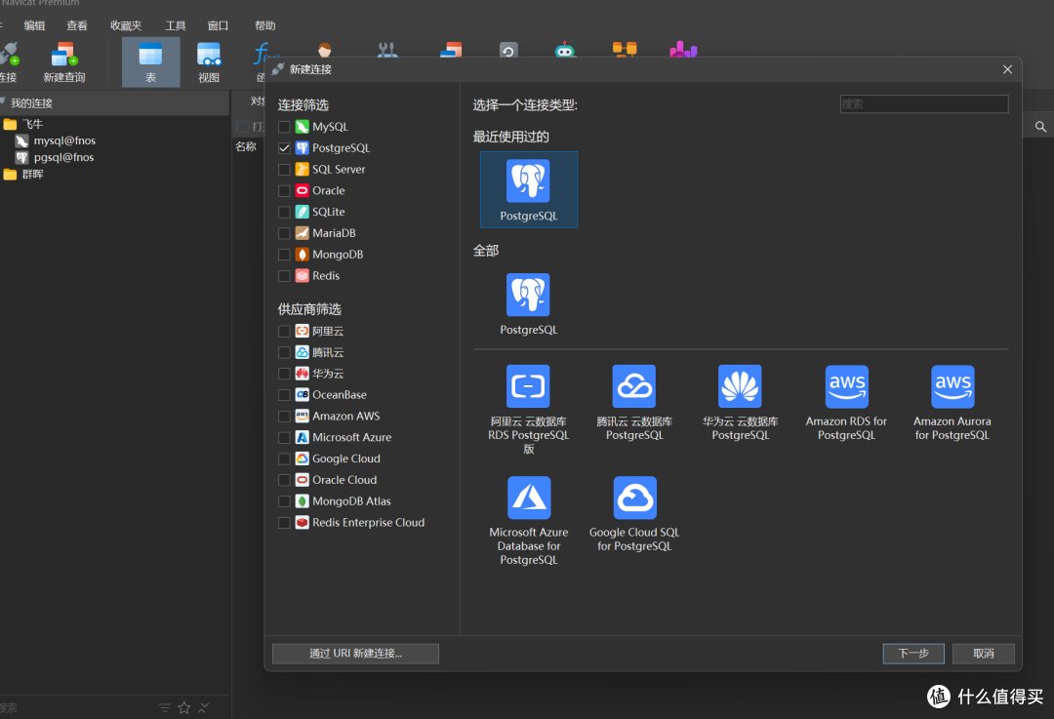Click the 我的连接 panel header
This screenshot has width=1054, height=719.
point(114,102)
